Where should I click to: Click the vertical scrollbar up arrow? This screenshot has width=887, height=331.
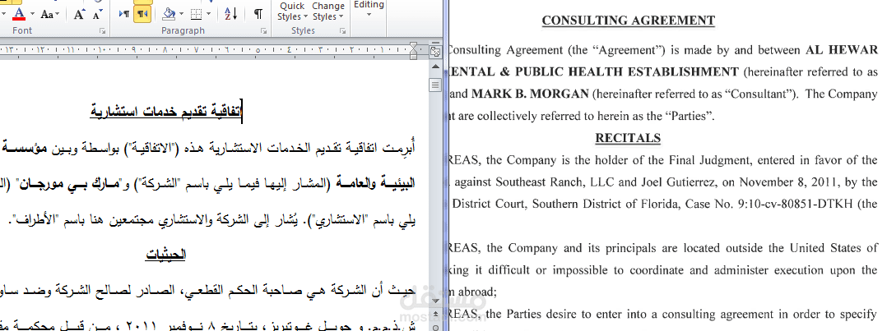tap(435, 67)
